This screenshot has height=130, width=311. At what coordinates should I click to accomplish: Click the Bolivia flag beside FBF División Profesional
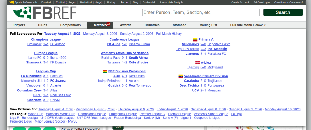click(105, 71)
